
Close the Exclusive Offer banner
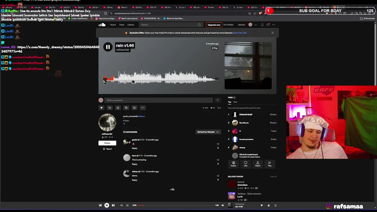click(272, 33)
